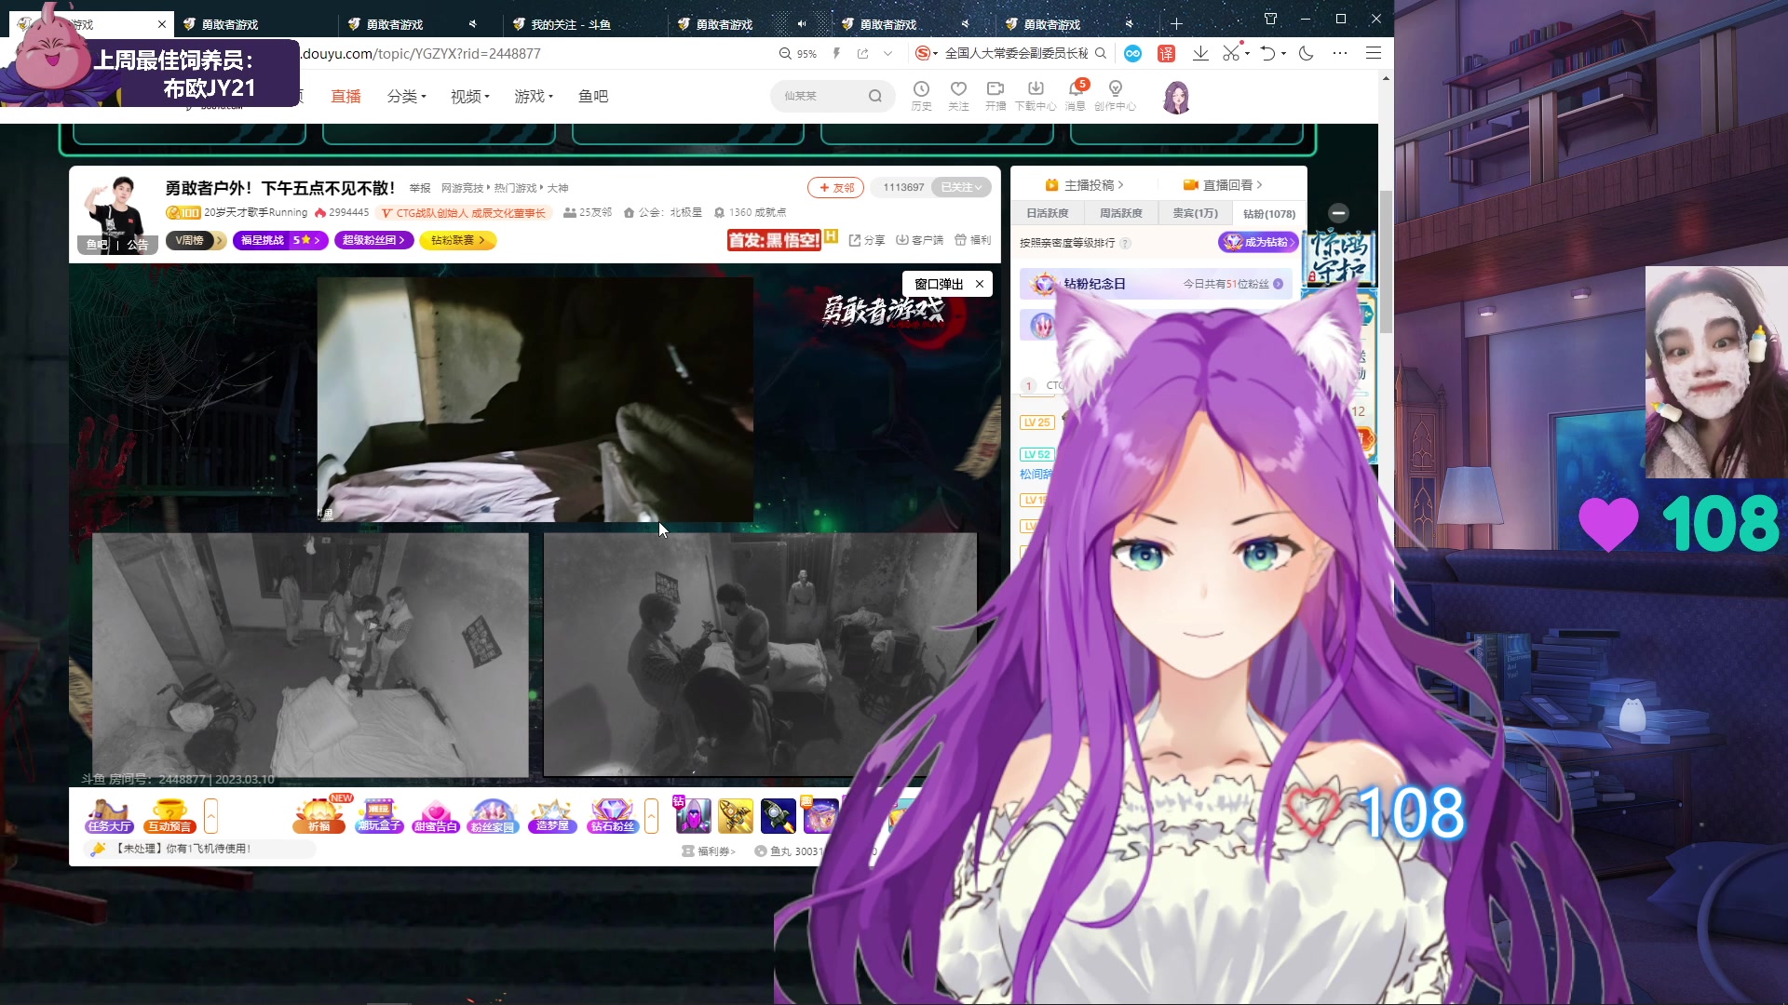Open the 主播投稿 link

click(x=1085, y=184)
